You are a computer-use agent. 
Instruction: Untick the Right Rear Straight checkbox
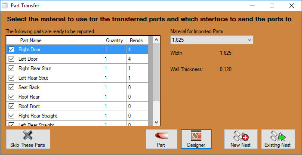coord(11,116)
